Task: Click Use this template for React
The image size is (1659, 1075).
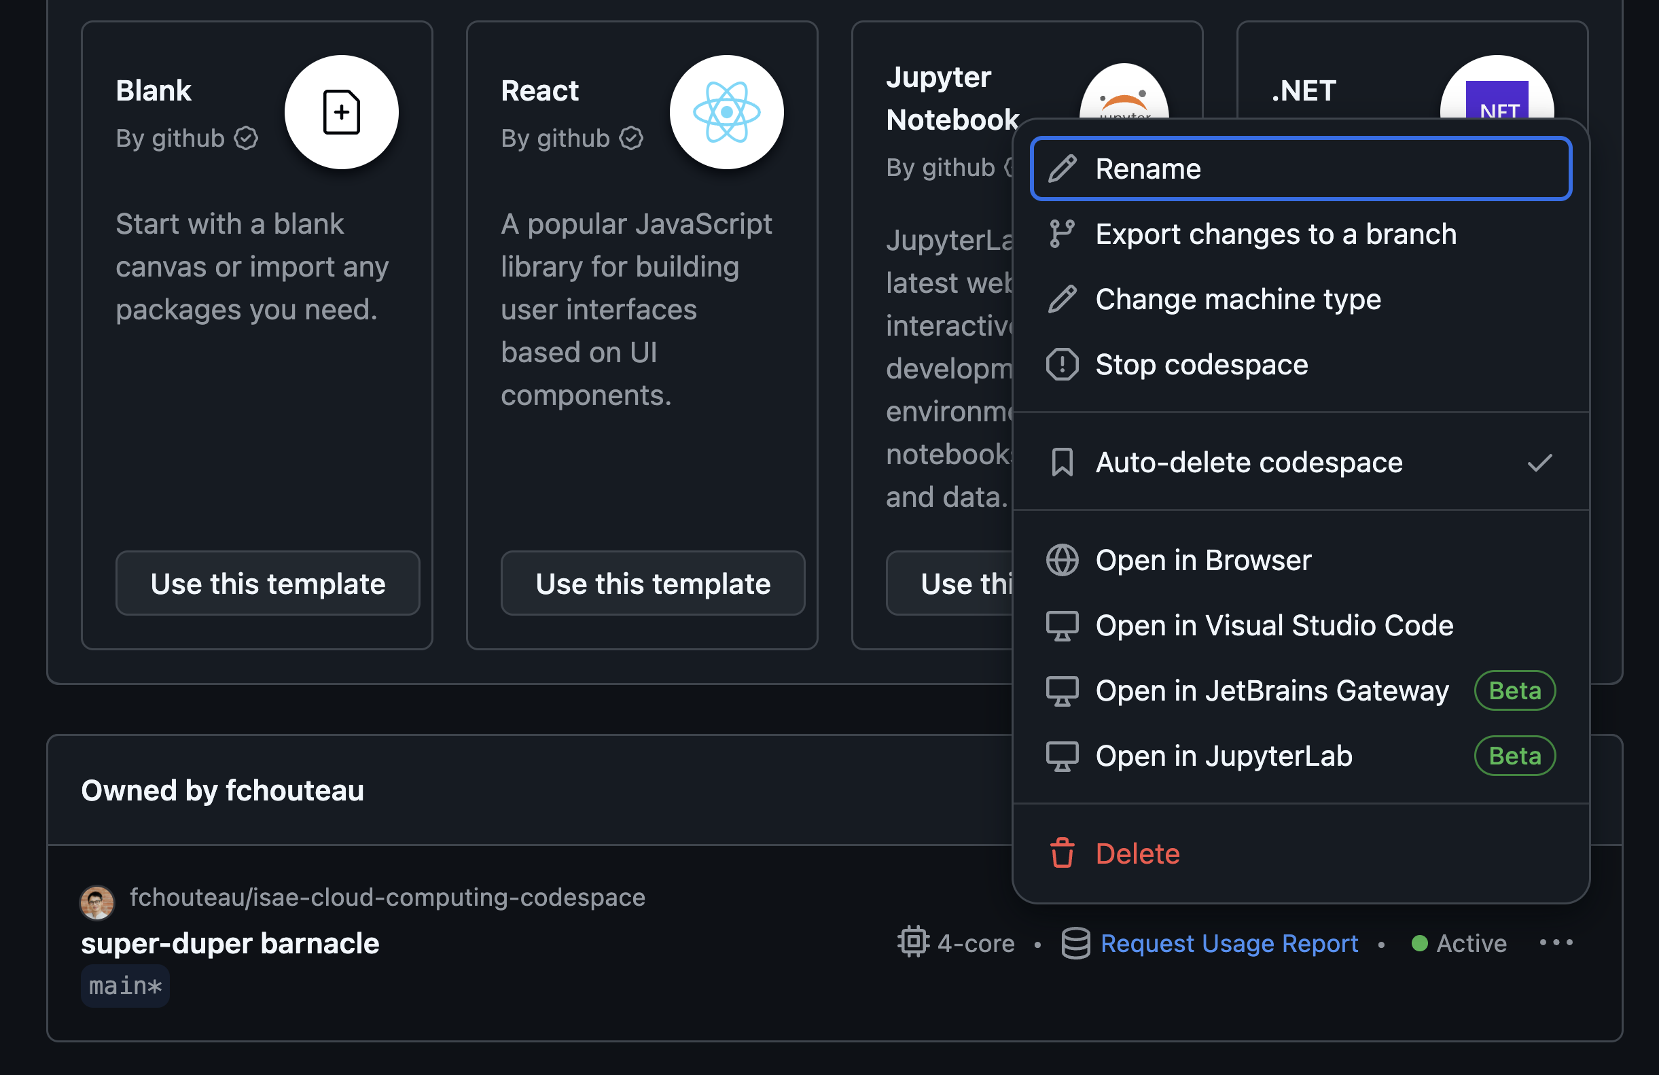Action: [653, 583]
